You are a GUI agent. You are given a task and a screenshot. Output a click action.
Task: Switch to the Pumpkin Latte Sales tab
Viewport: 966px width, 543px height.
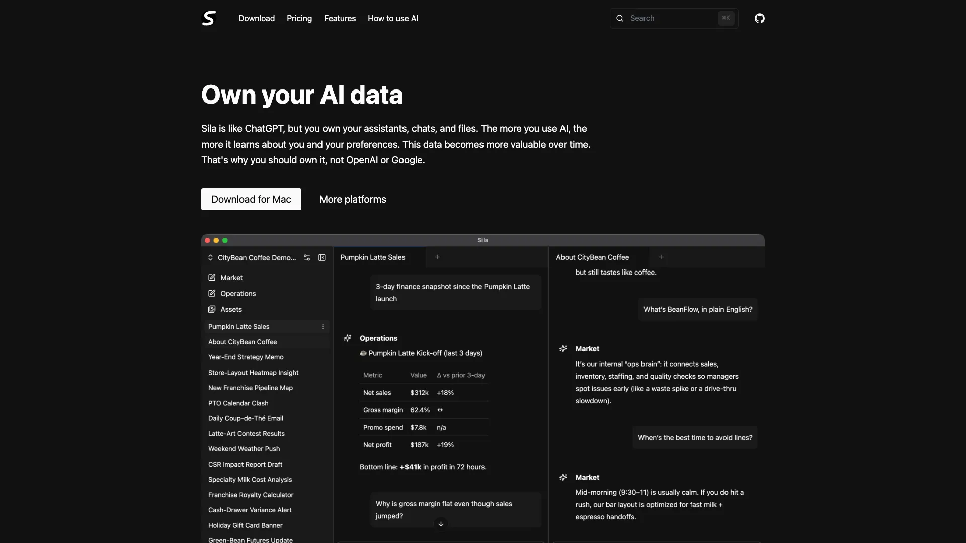click(373, 257)
